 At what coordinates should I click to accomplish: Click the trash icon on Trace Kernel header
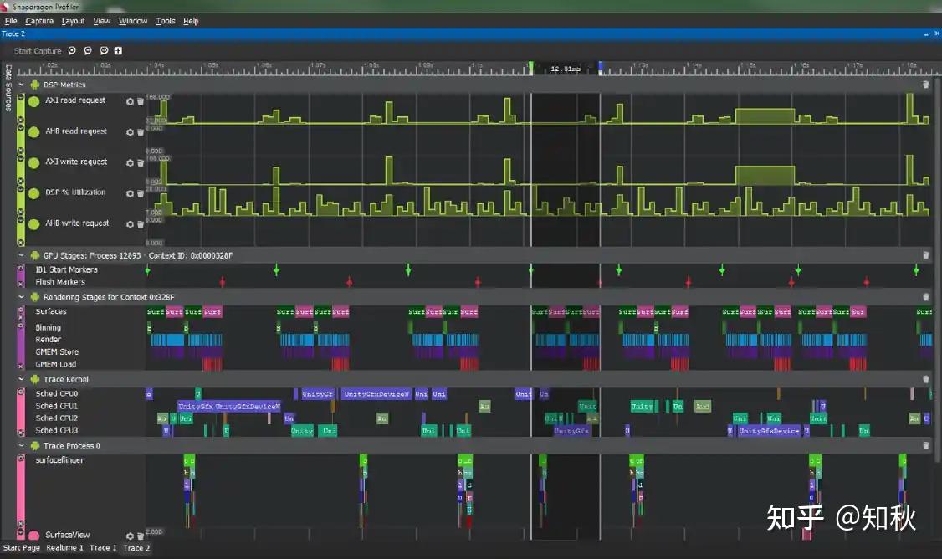[926, 378]
